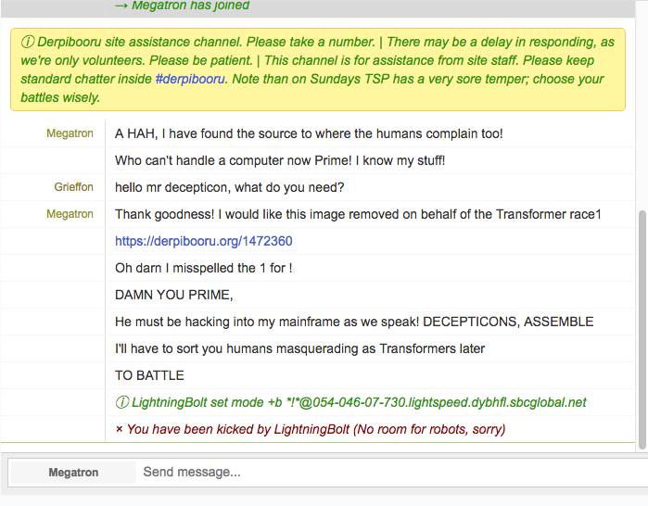
Task: Click the "DAMN YOU PRIME," message
Action: point(173,296)
